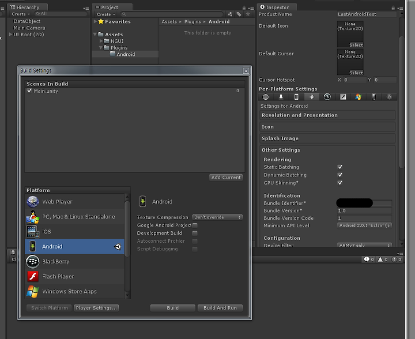Open Hierarchy Create dropdown
Screen dimensions: 415x339
[21, 14]
